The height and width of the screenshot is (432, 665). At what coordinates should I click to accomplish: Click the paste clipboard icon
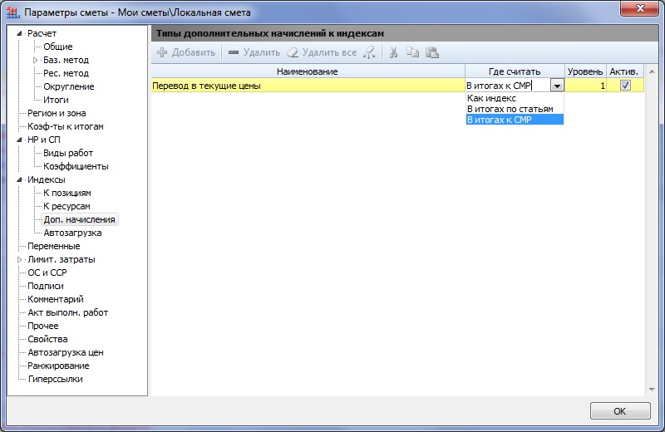(432, 52)
